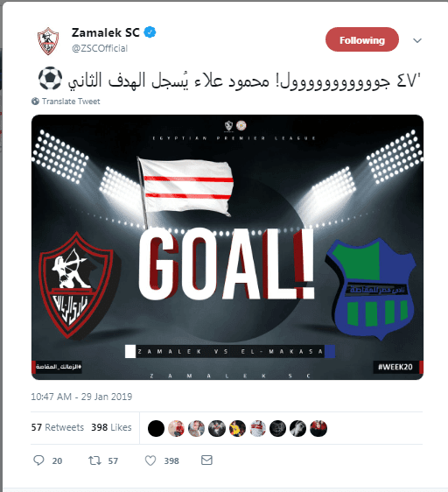This screenshot has width=448, height=492.
Task: View the list of 398 Likes
Action: pyautogui.click(x=111, y=427)
